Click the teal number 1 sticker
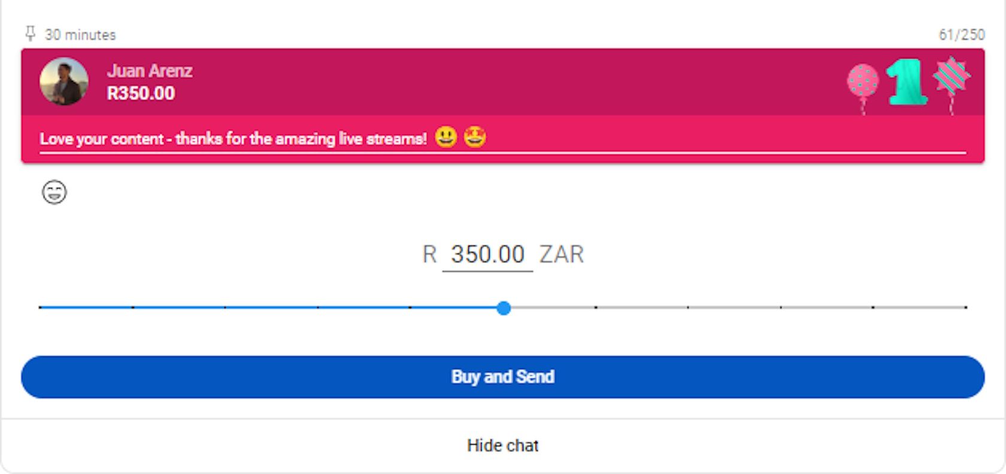 tap(907, 82)
